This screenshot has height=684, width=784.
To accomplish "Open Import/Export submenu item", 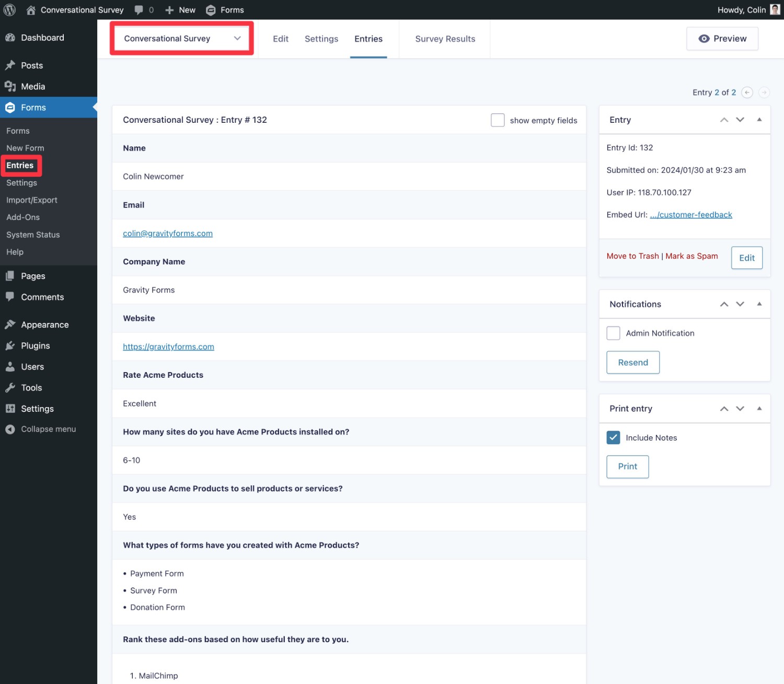I will coord(32,200).
